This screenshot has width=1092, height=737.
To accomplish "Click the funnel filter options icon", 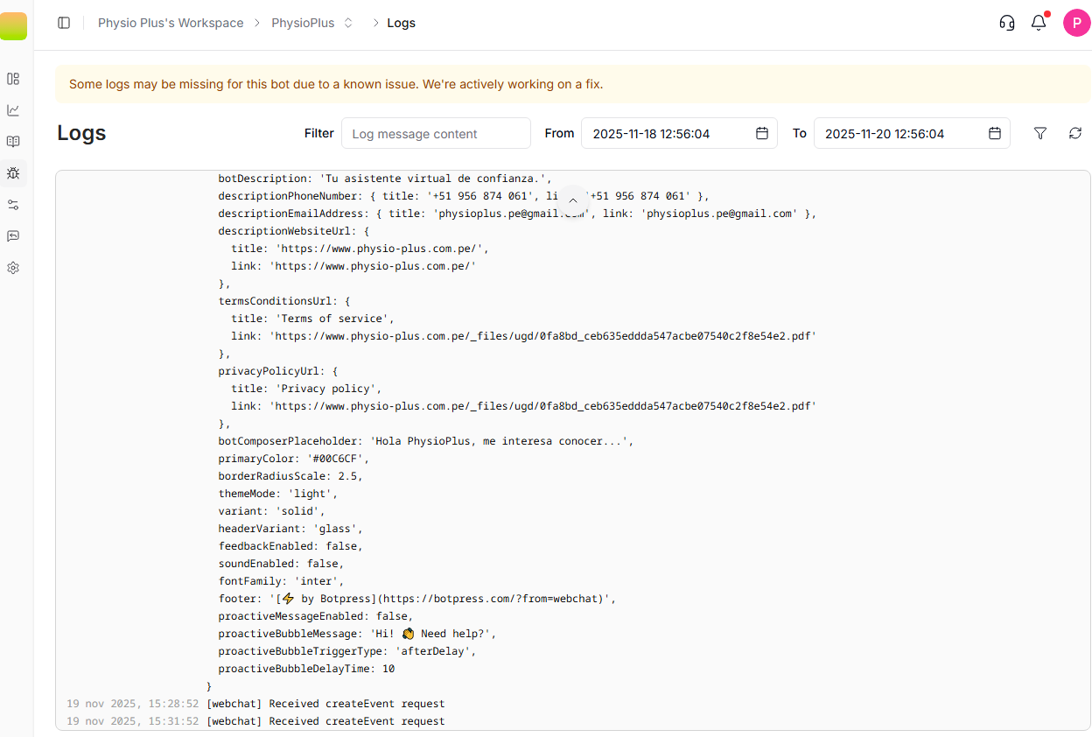I will 1040,133.
